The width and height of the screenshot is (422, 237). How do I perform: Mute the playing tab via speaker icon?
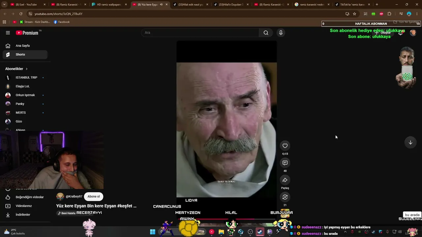161,5
